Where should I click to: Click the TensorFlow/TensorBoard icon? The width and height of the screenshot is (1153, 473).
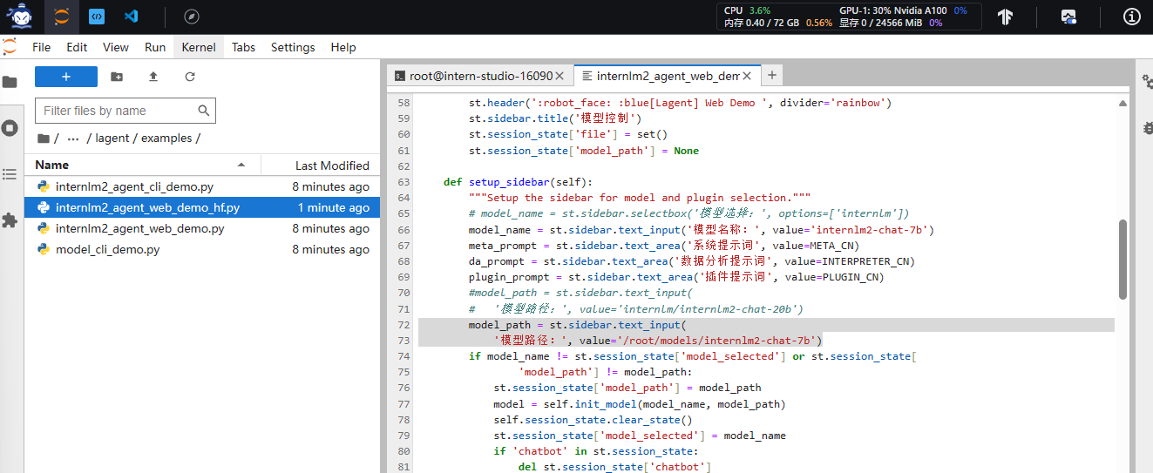tap(1005, 17)
